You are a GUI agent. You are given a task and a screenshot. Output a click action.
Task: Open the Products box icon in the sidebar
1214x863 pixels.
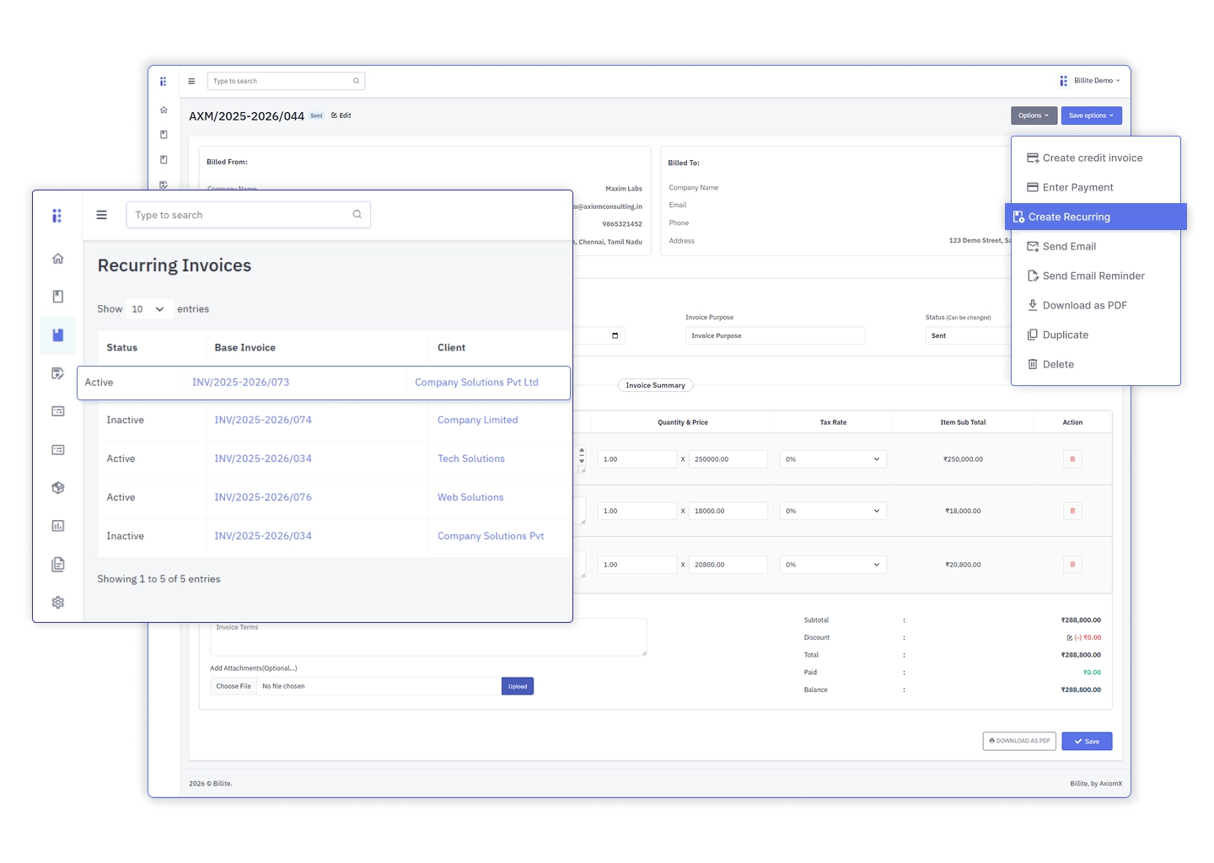[x=57, y=487]
